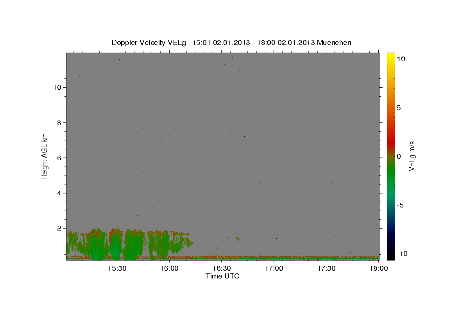The image size is (469, 312).
Task: Click the 16:00 time tick label
Action: [x=169, y=268]
